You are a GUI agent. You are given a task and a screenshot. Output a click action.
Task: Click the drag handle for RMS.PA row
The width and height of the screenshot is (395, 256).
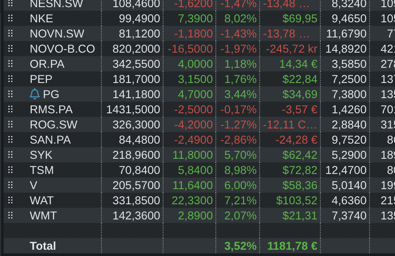(x=10, y=109)
